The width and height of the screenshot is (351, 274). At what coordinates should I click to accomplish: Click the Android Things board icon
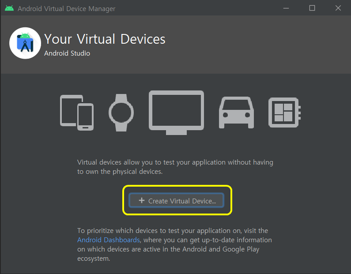[x=284, y=113]
